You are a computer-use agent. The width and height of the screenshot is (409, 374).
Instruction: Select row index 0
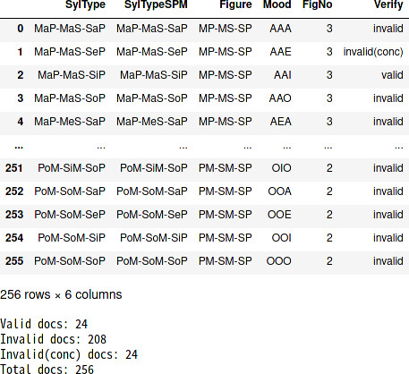click(21, 29)
